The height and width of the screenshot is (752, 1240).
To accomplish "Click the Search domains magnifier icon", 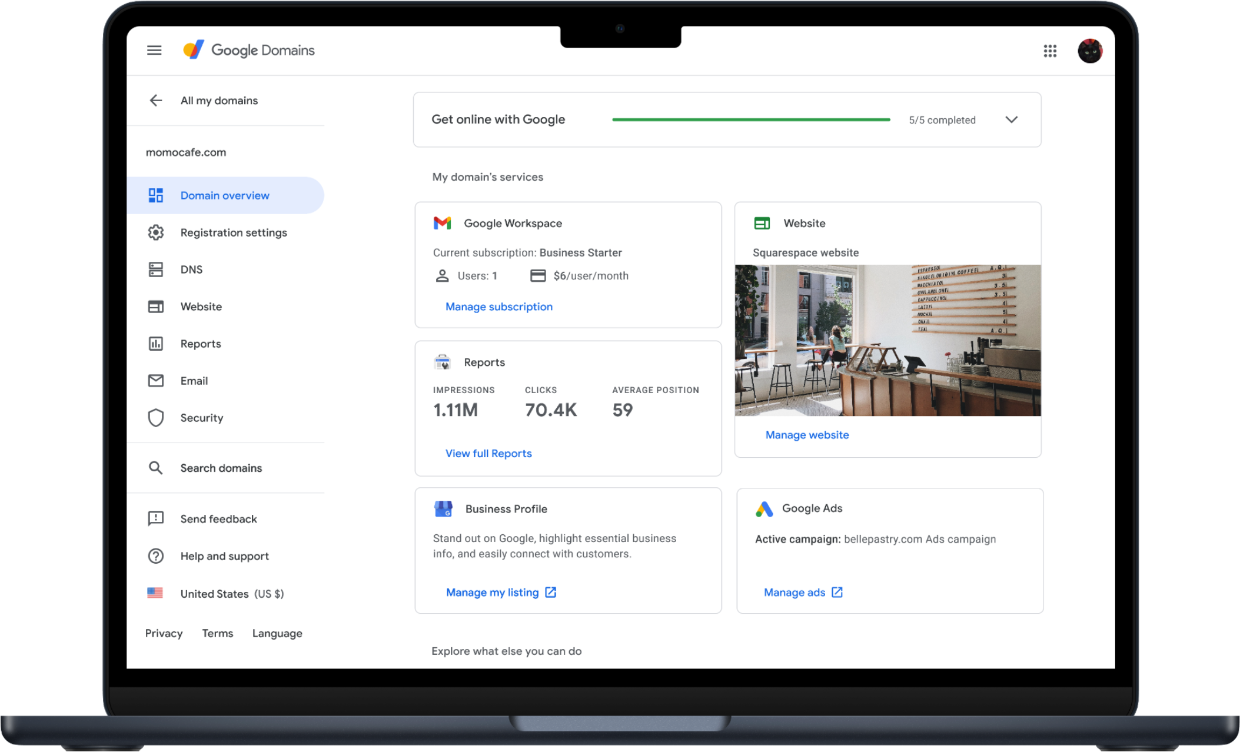I will click(155, 468).
